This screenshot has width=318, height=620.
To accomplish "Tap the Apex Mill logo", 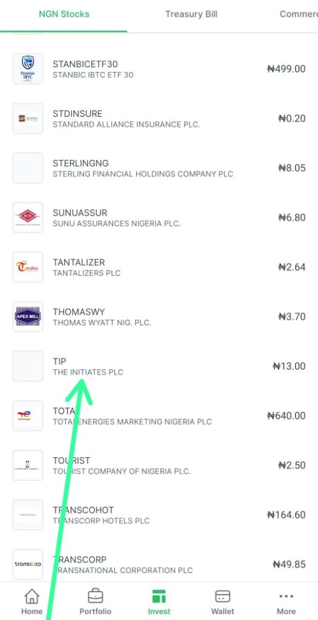I will coord(28,316).
